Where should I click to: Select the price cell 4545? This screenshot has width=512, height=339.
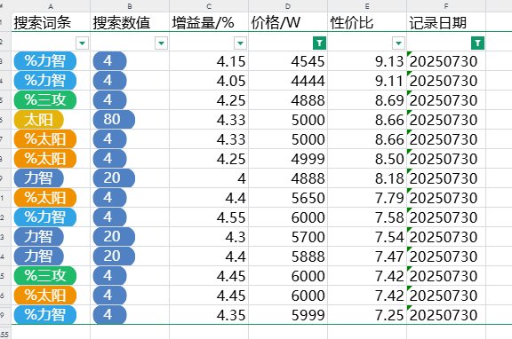click(x=288, y=61)
